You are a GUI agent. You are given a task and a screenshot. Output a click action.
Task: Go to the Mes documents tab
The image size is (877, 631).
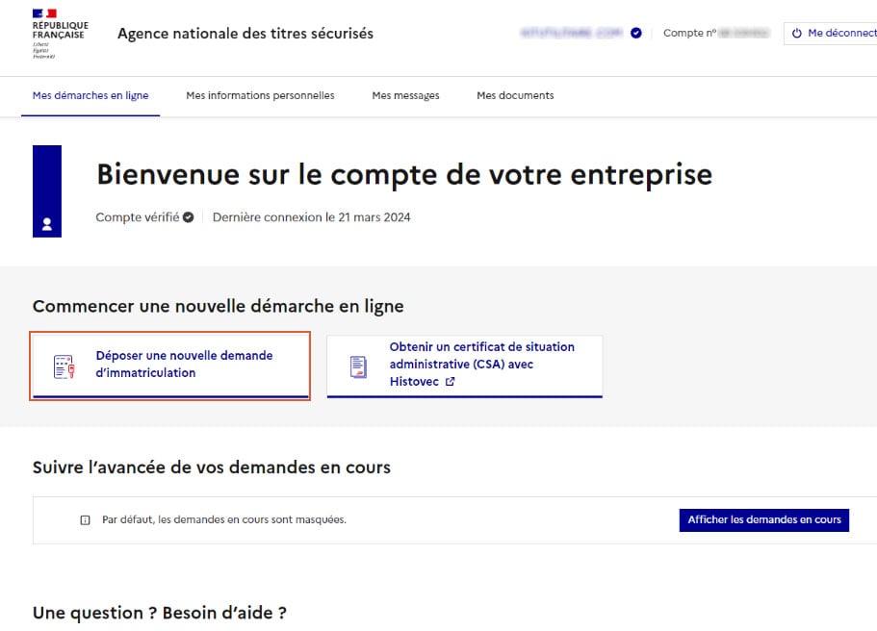pyautogui.click(x=515, y=96)
